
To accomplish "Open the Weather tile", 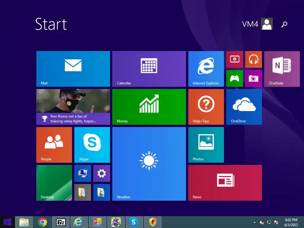I will 149,164.
